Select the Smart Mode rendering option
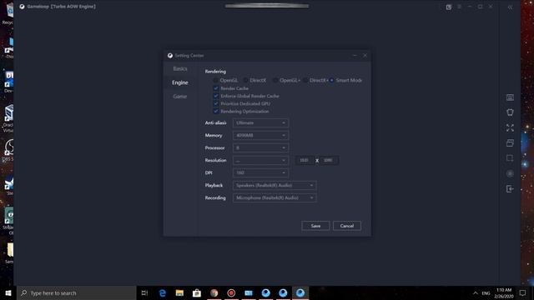Screen dimensions: 534x300 (345, 80)
